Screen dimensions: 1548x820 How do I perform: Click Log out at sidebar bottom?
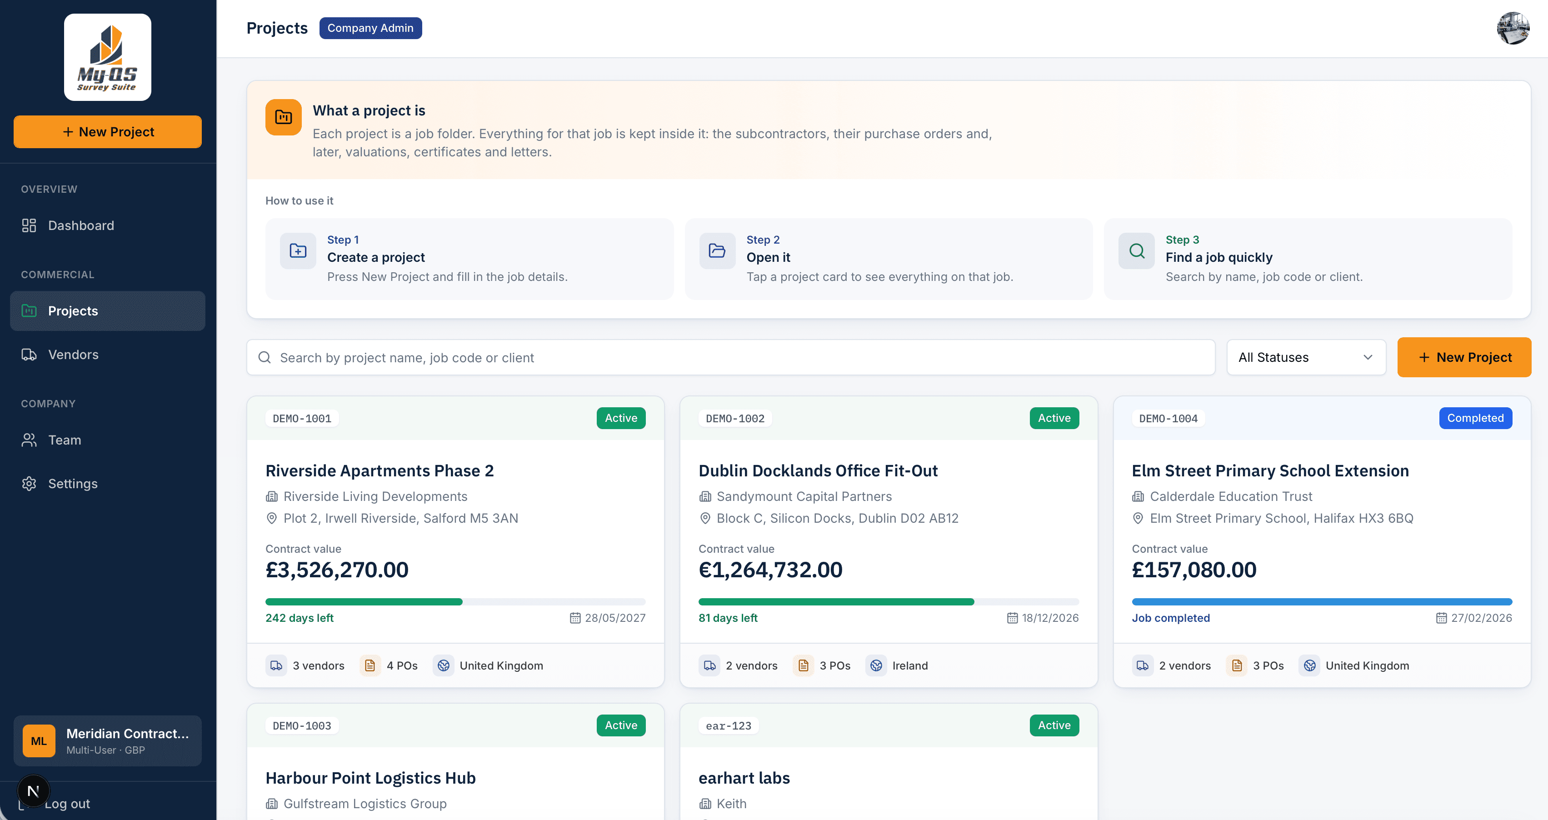click(x=67, y=804)
